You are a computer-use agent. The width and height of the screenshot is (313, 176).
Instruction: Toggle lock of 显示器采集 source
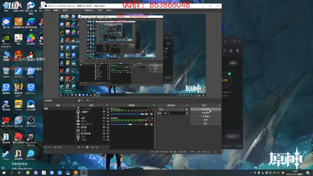108,133
